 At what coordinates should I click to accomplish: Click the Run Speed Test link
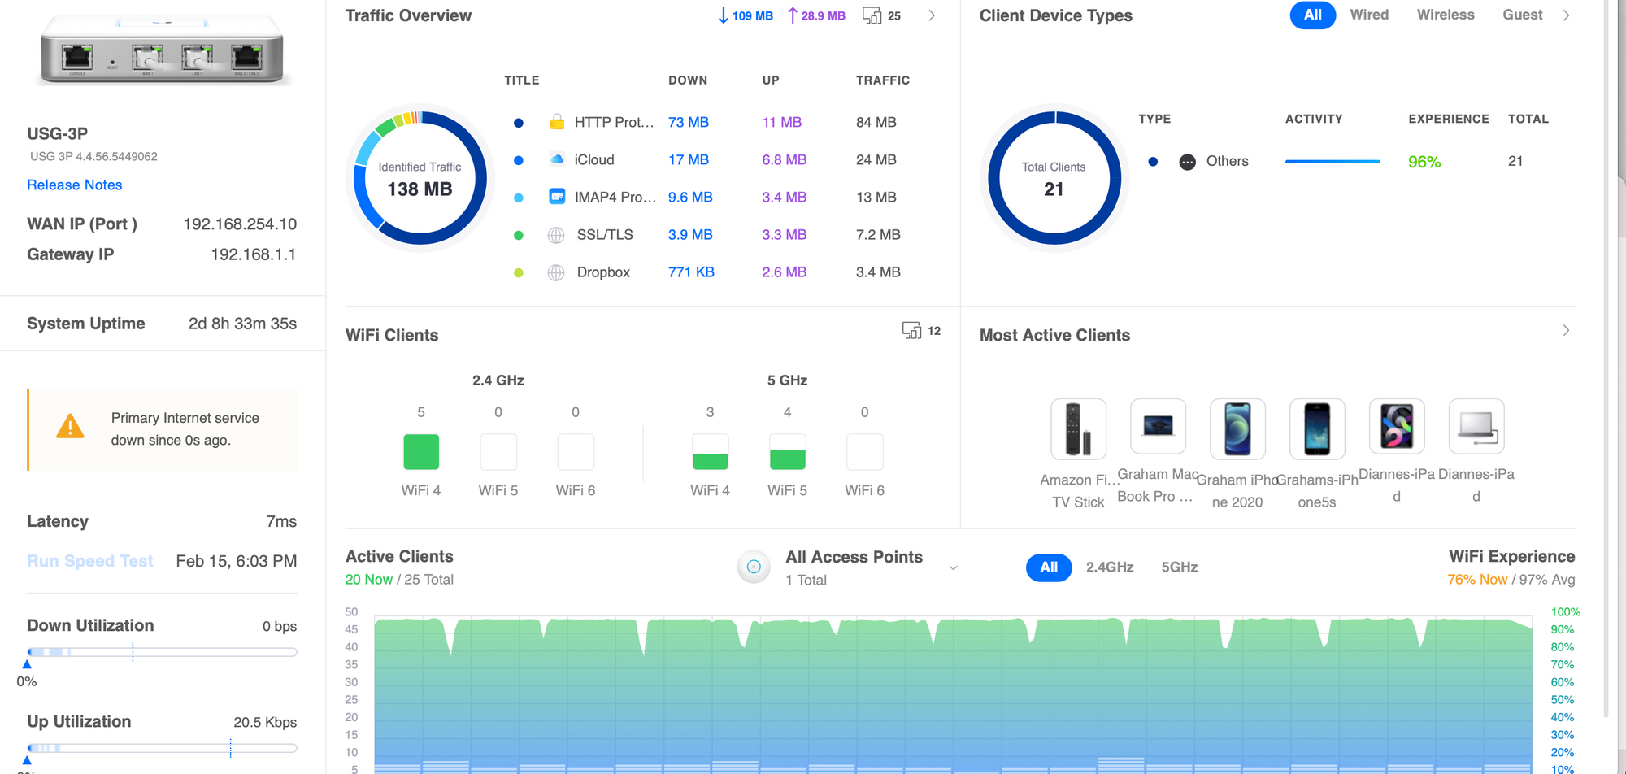pyautogui.click(x=90, y=561)
